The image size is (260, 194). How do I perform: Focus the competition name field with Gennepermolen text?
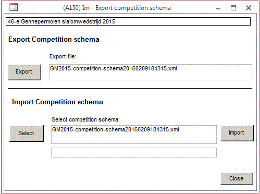tap(128, 21)
